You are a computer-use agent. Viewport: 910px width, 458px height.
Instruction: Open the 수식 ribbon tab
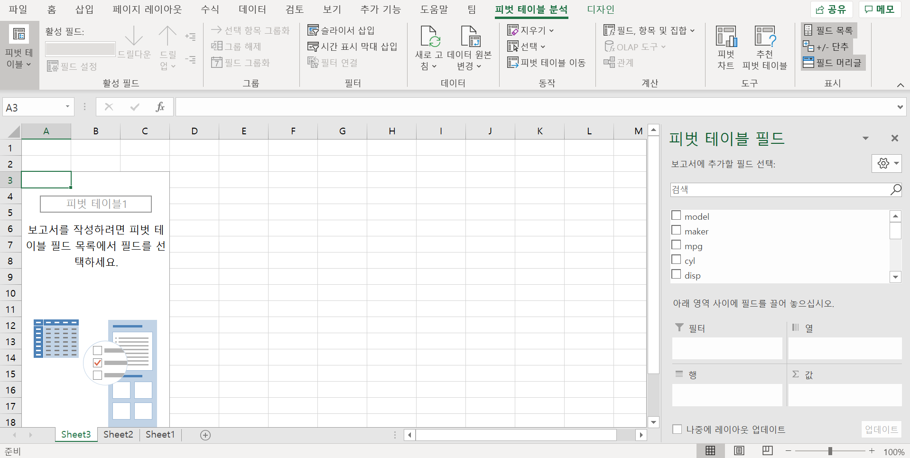click(210, 9)
